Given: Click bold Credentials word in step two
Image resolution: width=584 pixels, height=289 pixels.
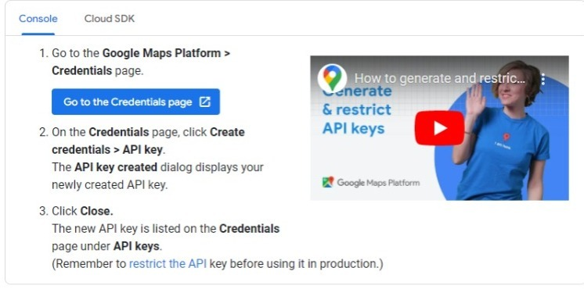Looking at the screenshot, I should click(x=119, y=132).
